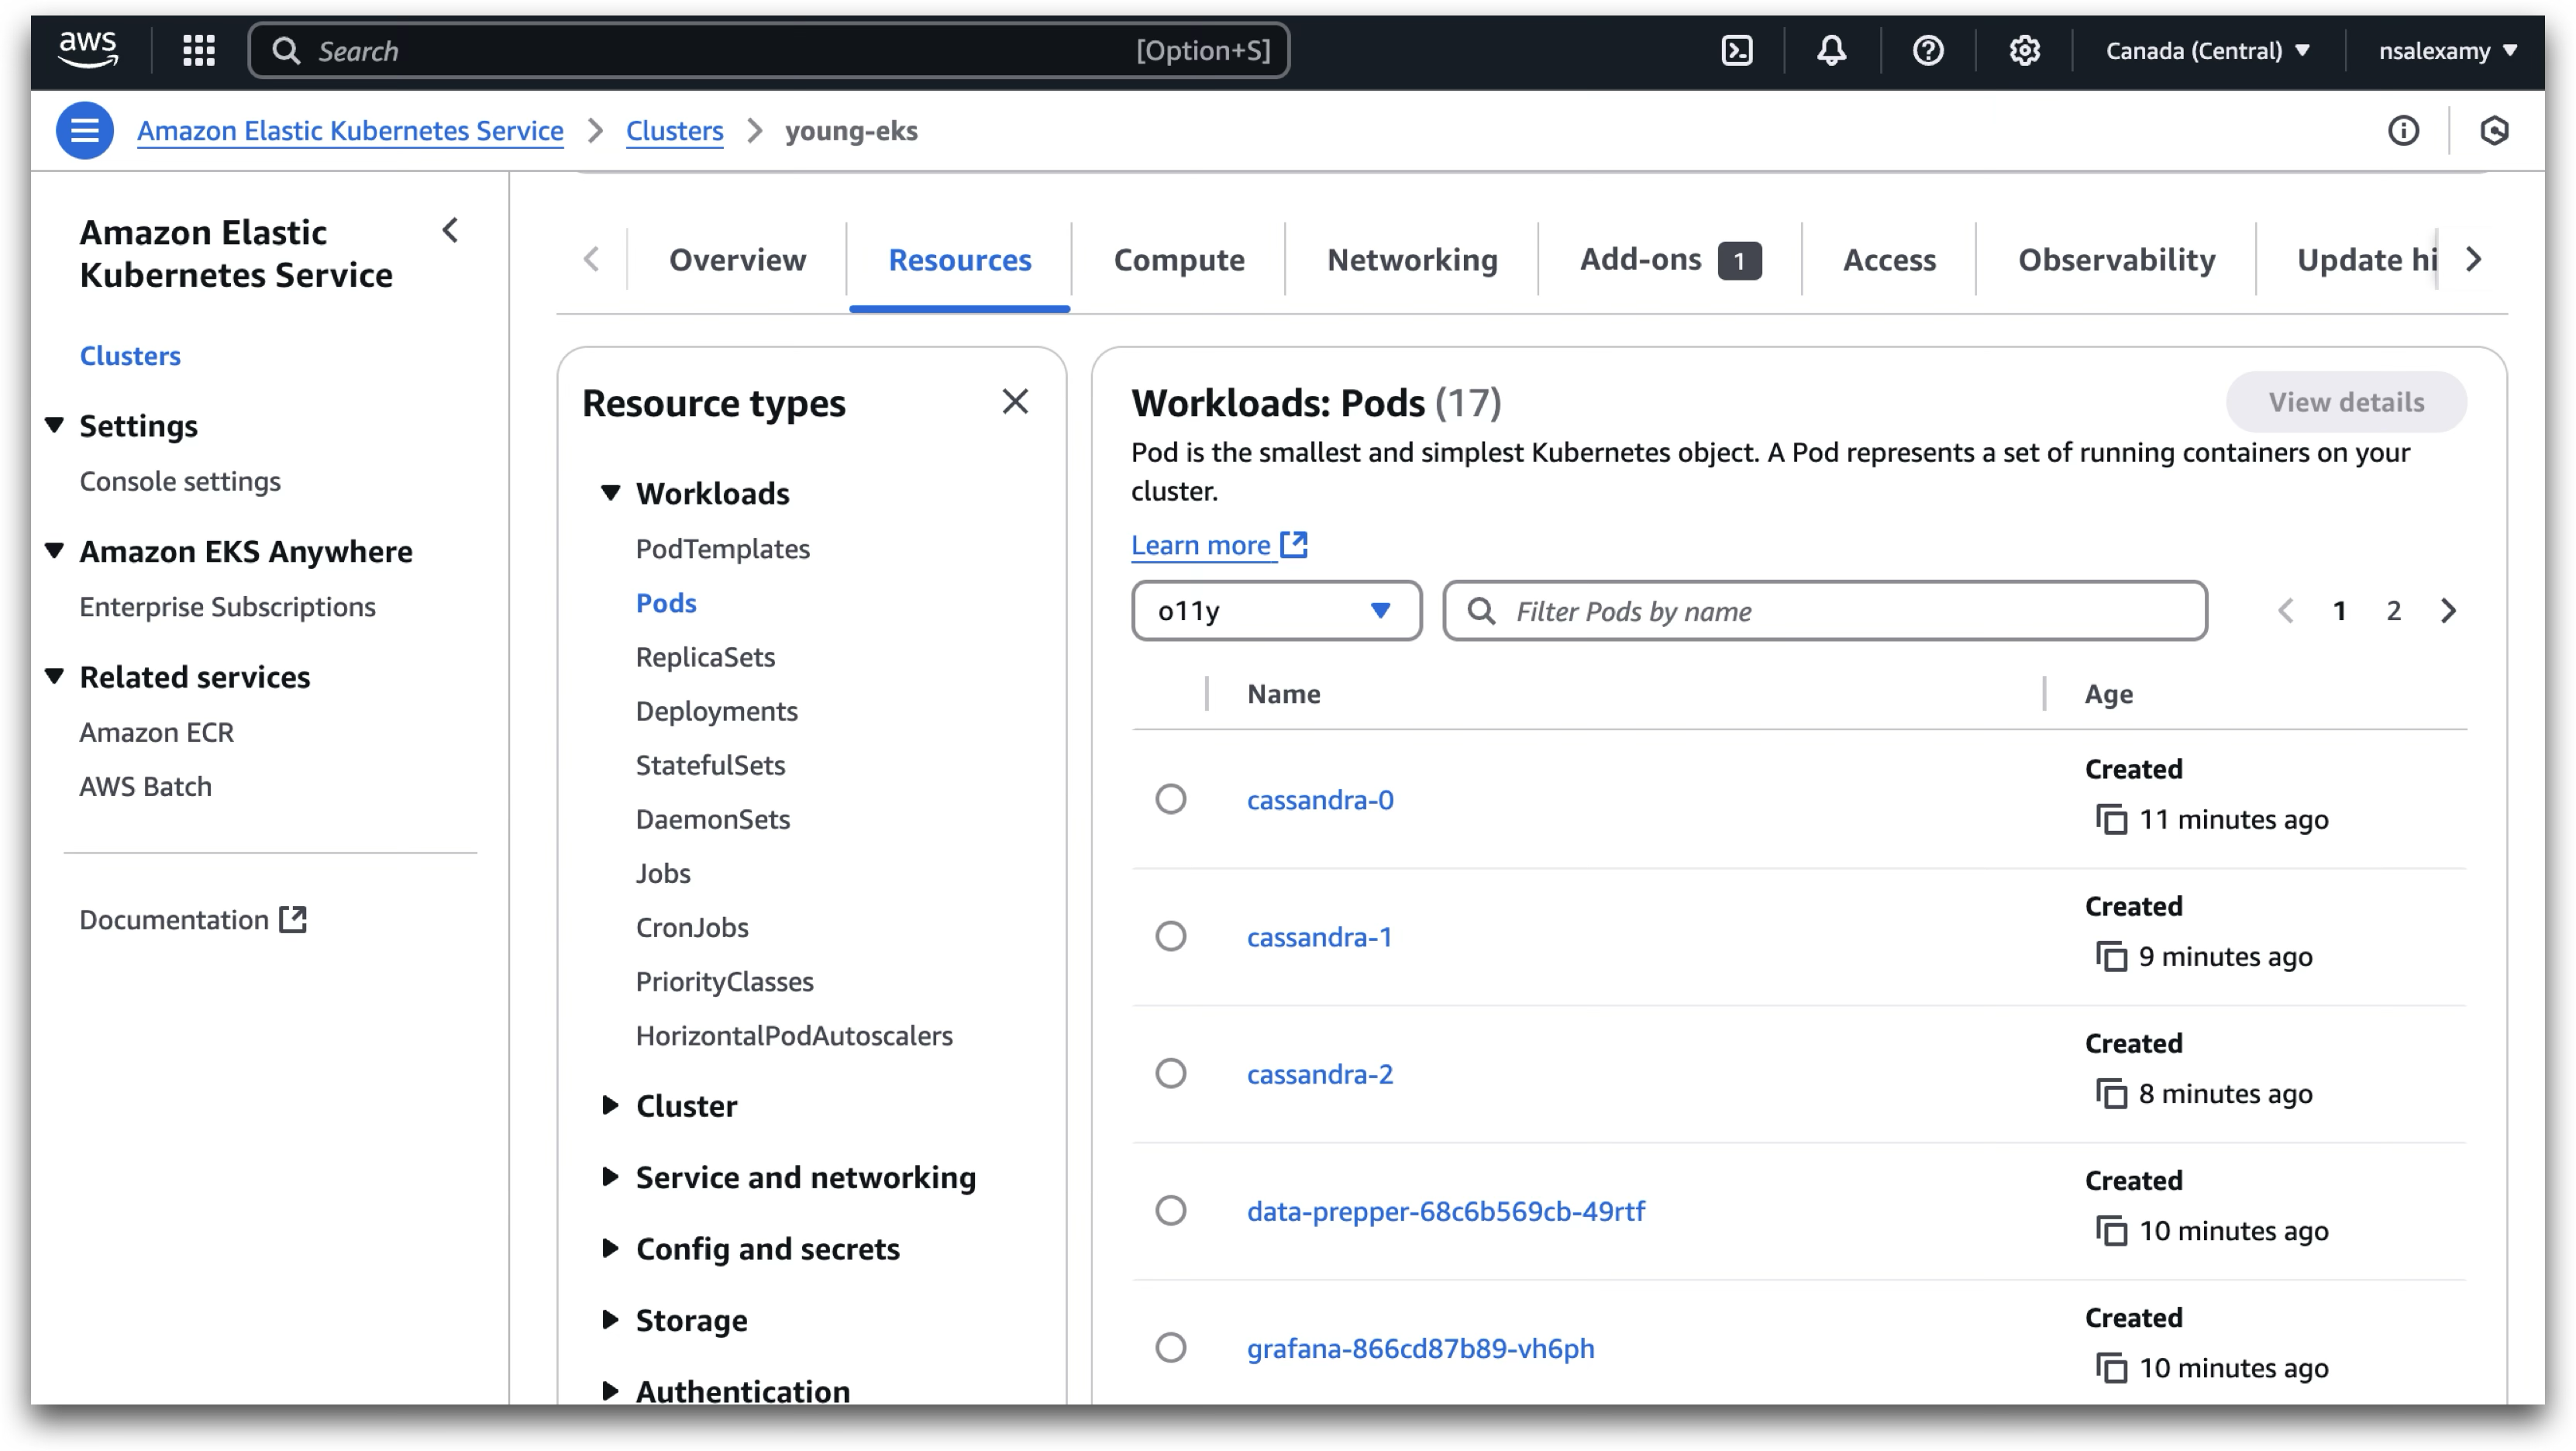This screenshot has height=1451, width=2576.
Task: Switch to the Overview tab
Action: [737, 260]
